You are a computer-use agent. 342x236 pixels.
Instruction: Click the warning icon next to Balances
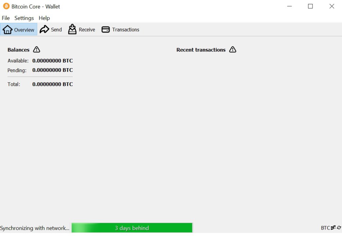click(x=36, y=50)
